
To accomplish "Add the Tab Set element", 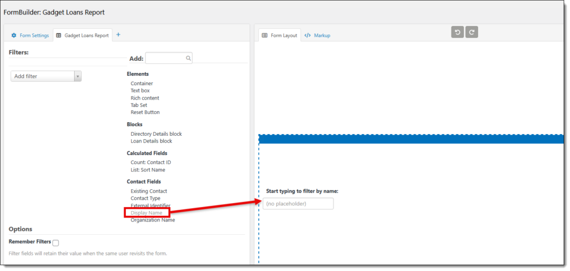I will tap(139, 105).
